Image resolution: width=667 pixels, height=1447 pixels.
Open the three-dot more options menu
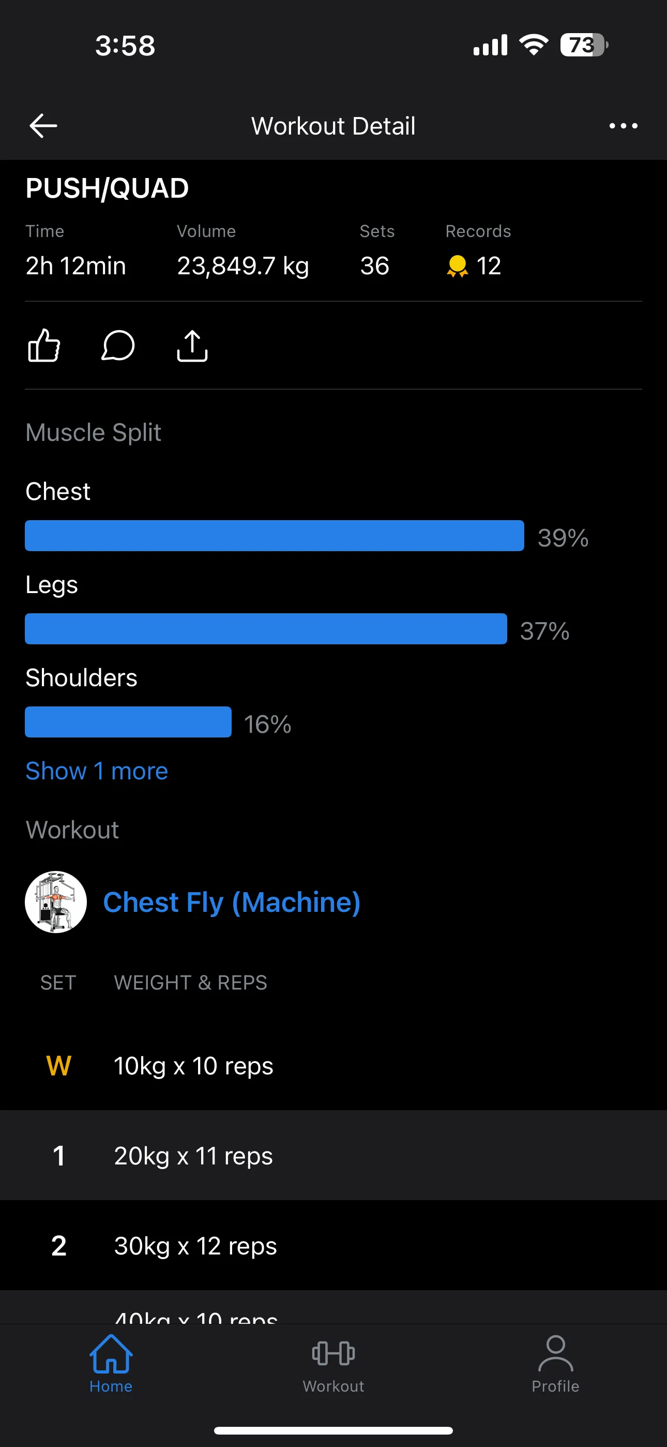coord(623,126)
